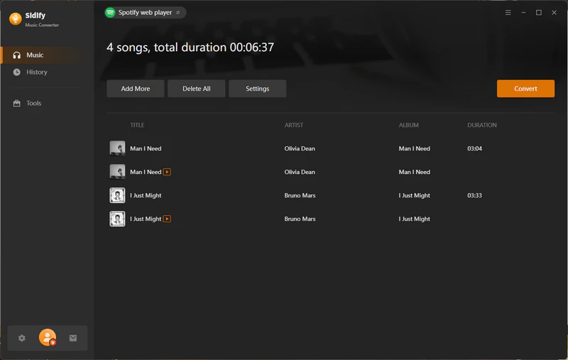This screenshot has width=568, height=360.
Task: Click the 03:04 duration value
Action: [474, 148]
